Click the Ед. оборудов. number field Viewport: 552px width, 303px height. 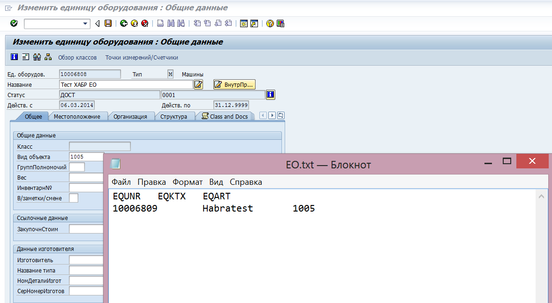90,74
